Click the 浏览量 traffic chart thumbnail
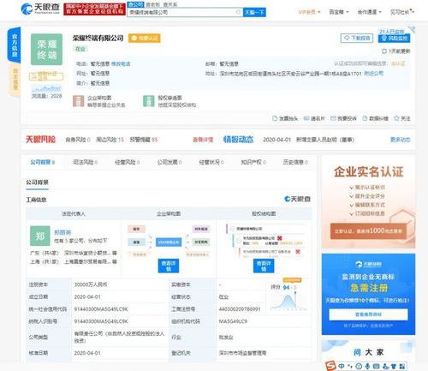 tap(46, 88)
